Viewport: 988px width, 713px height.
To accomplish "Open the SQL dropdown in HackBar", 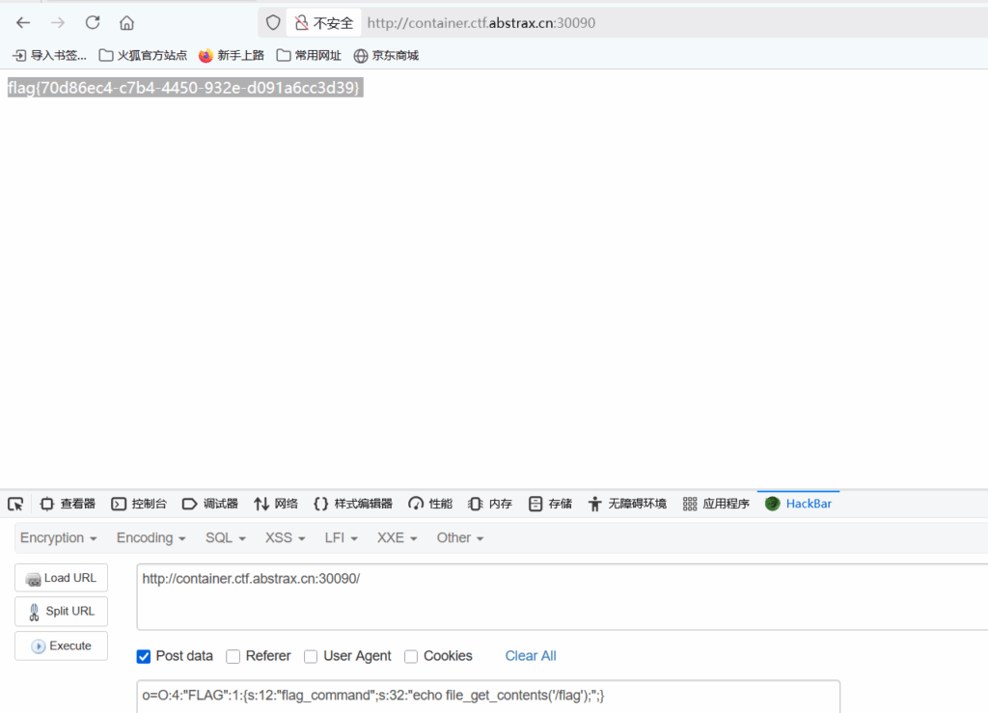I will (226, 537).
